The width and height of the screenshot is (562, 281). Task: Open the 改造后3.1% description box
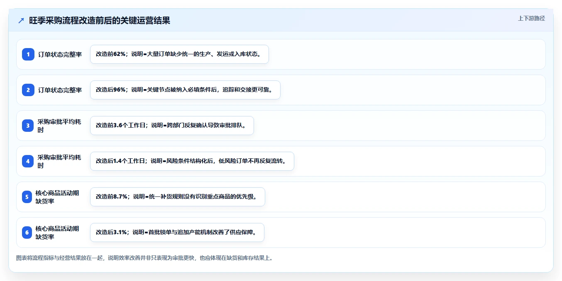tap(177, 233)
